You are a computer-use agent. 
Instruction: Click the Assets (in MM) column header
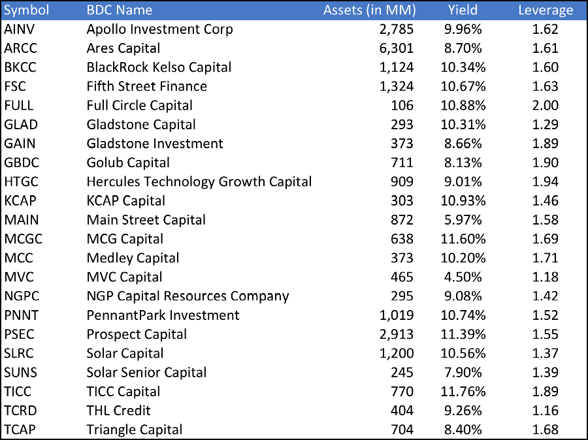(370, 10)
